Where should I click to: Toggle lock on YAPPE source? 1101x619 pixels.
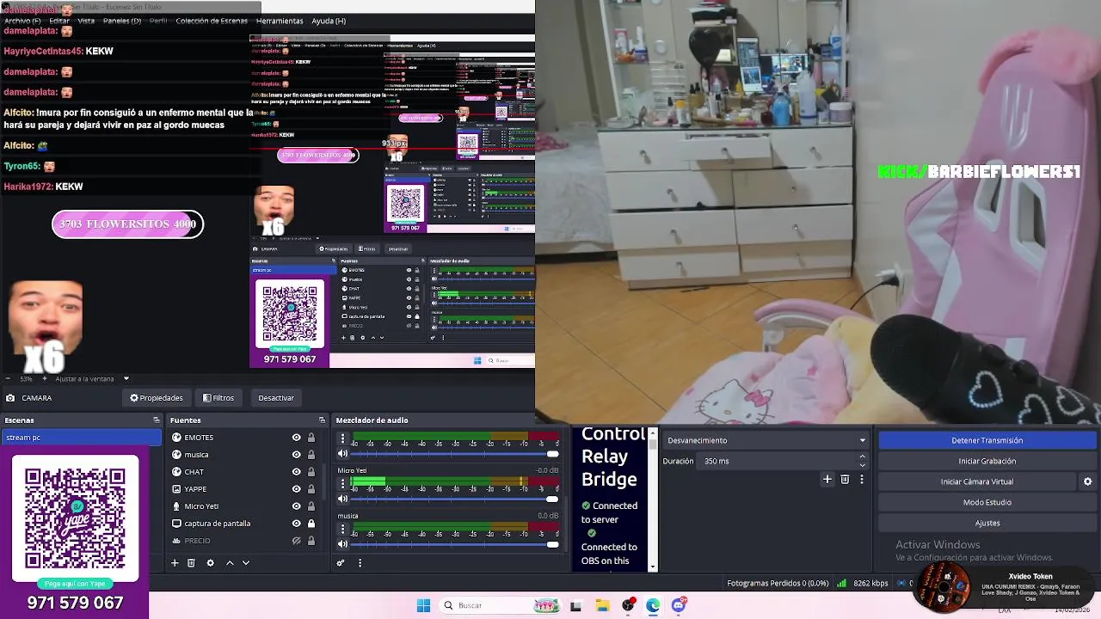pyautogui.click(x=311, y=489)
